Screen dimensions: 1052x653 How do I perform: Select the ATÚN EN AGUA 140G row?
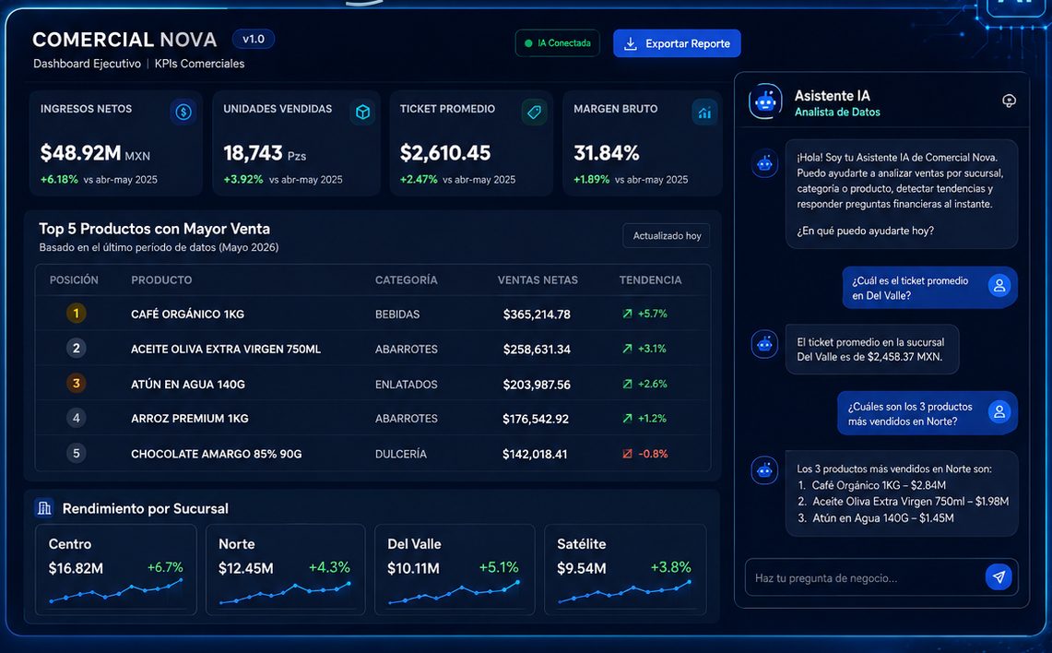click(x=373, y=383)
